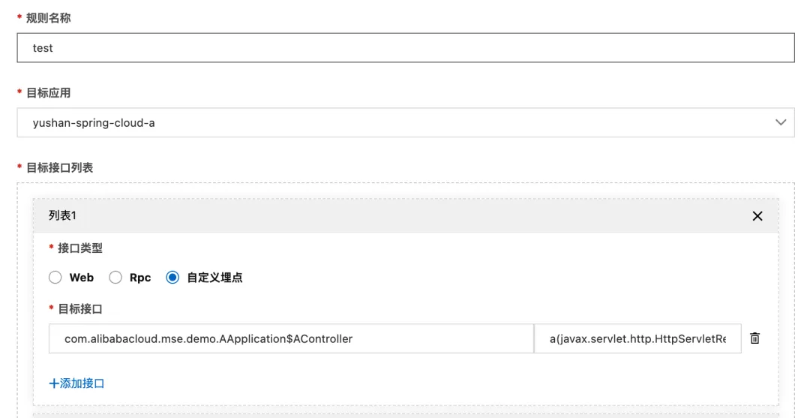The width and height of the screenshot is (810, 418).
Task: Focus the 规则名称 input containing test
Action: (405, 48)
